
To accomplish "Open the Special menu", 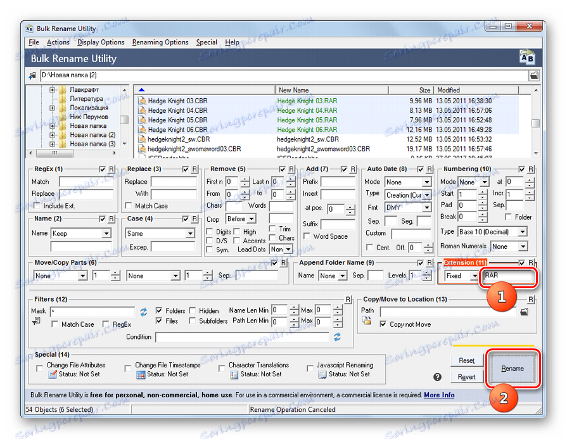I will [x=207, y=42].
